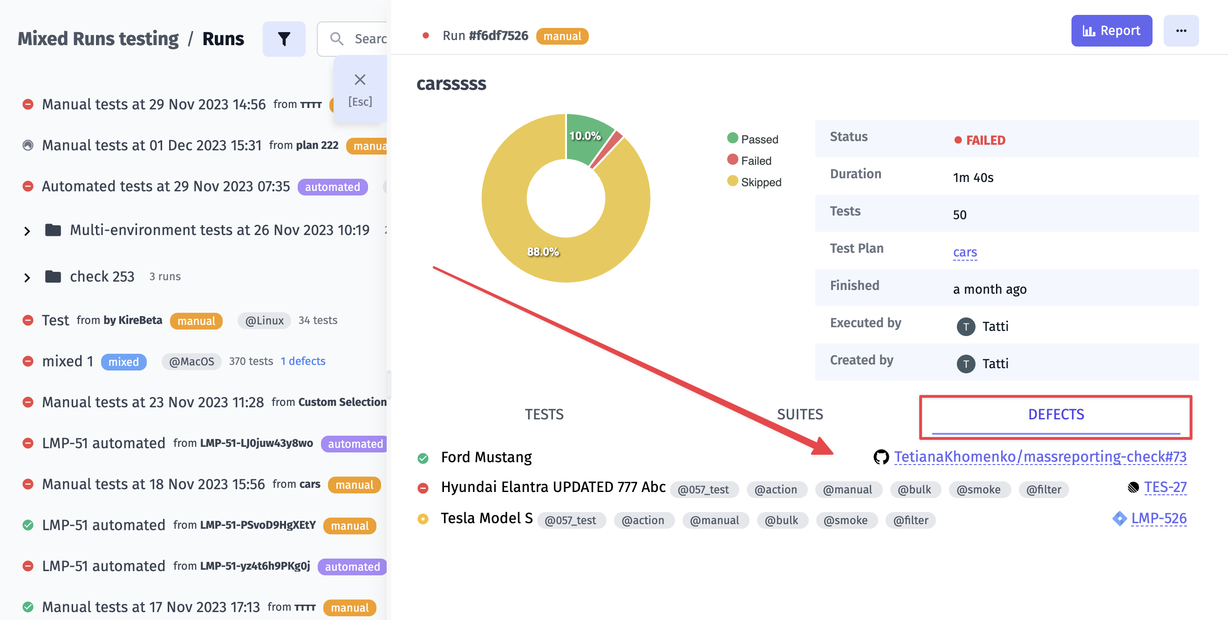Viewport: 1228px width, 620px height.
Task: Click the search magnifier icon
Action: [x=336, y=39]
